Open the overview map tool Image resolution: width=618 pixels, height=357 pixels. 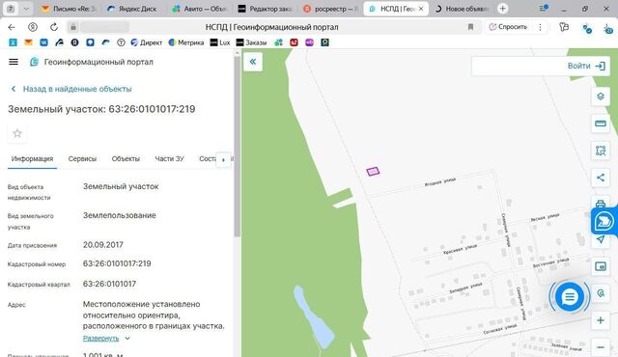click(601, 266)
